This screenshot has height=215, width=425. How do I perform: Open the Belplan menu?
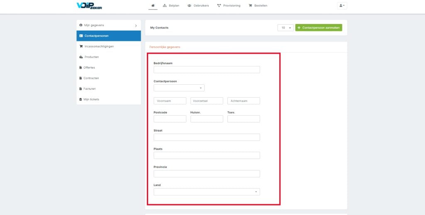171,5
